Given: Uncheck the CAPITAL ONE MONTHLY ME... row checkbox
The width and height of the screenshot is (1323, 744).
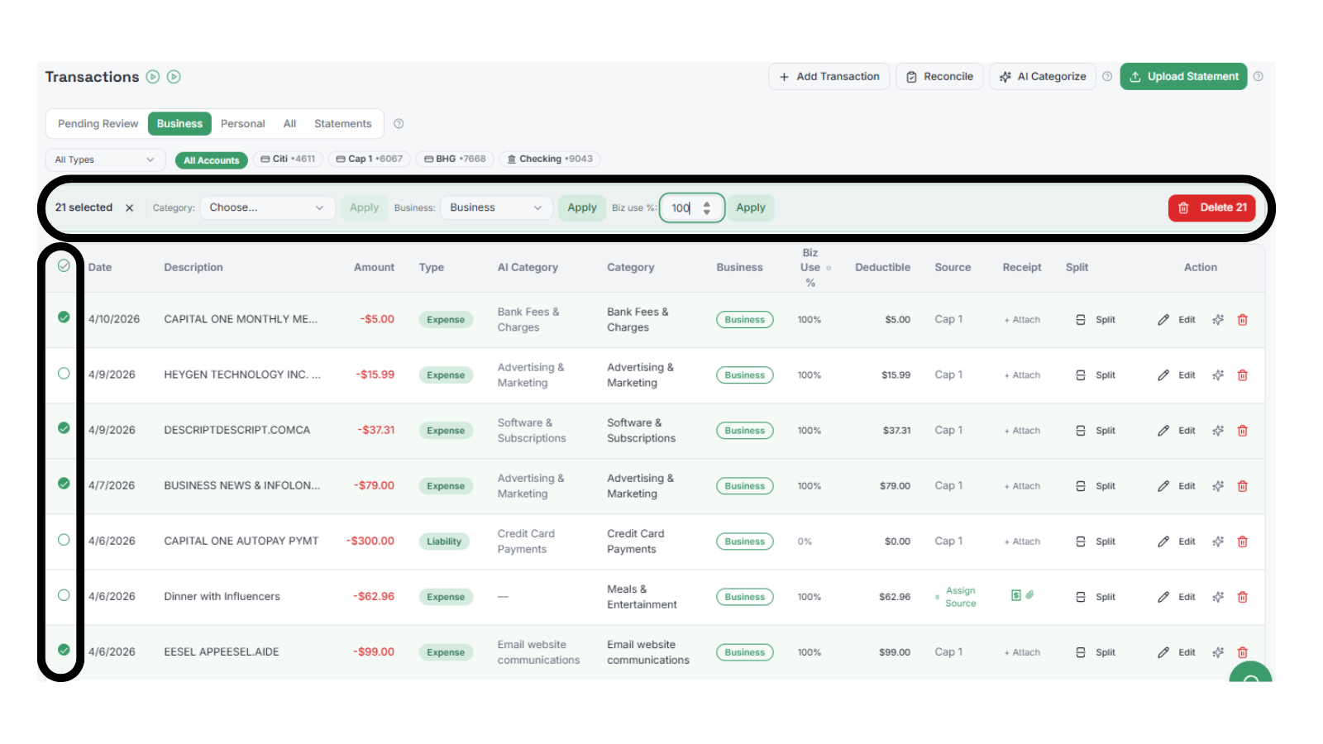Looking at the screenshot, I should click(x=64, y=317).
